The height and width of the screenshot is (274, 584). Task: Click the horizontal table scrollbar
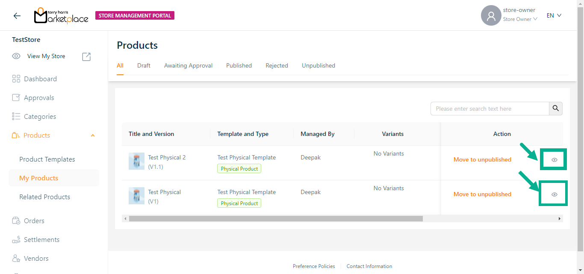click(276, 218)
